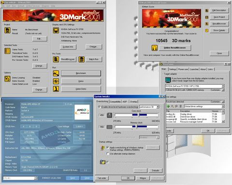Screen dimensions: 232x185
Task: Open the CPU #1 dropdown in Everest
Action: (x=35, y=178)
